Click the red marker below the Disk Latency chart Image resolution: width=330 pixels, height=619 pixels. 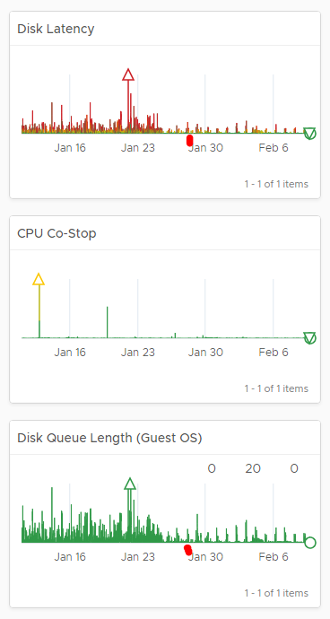[x=189, y=140]
